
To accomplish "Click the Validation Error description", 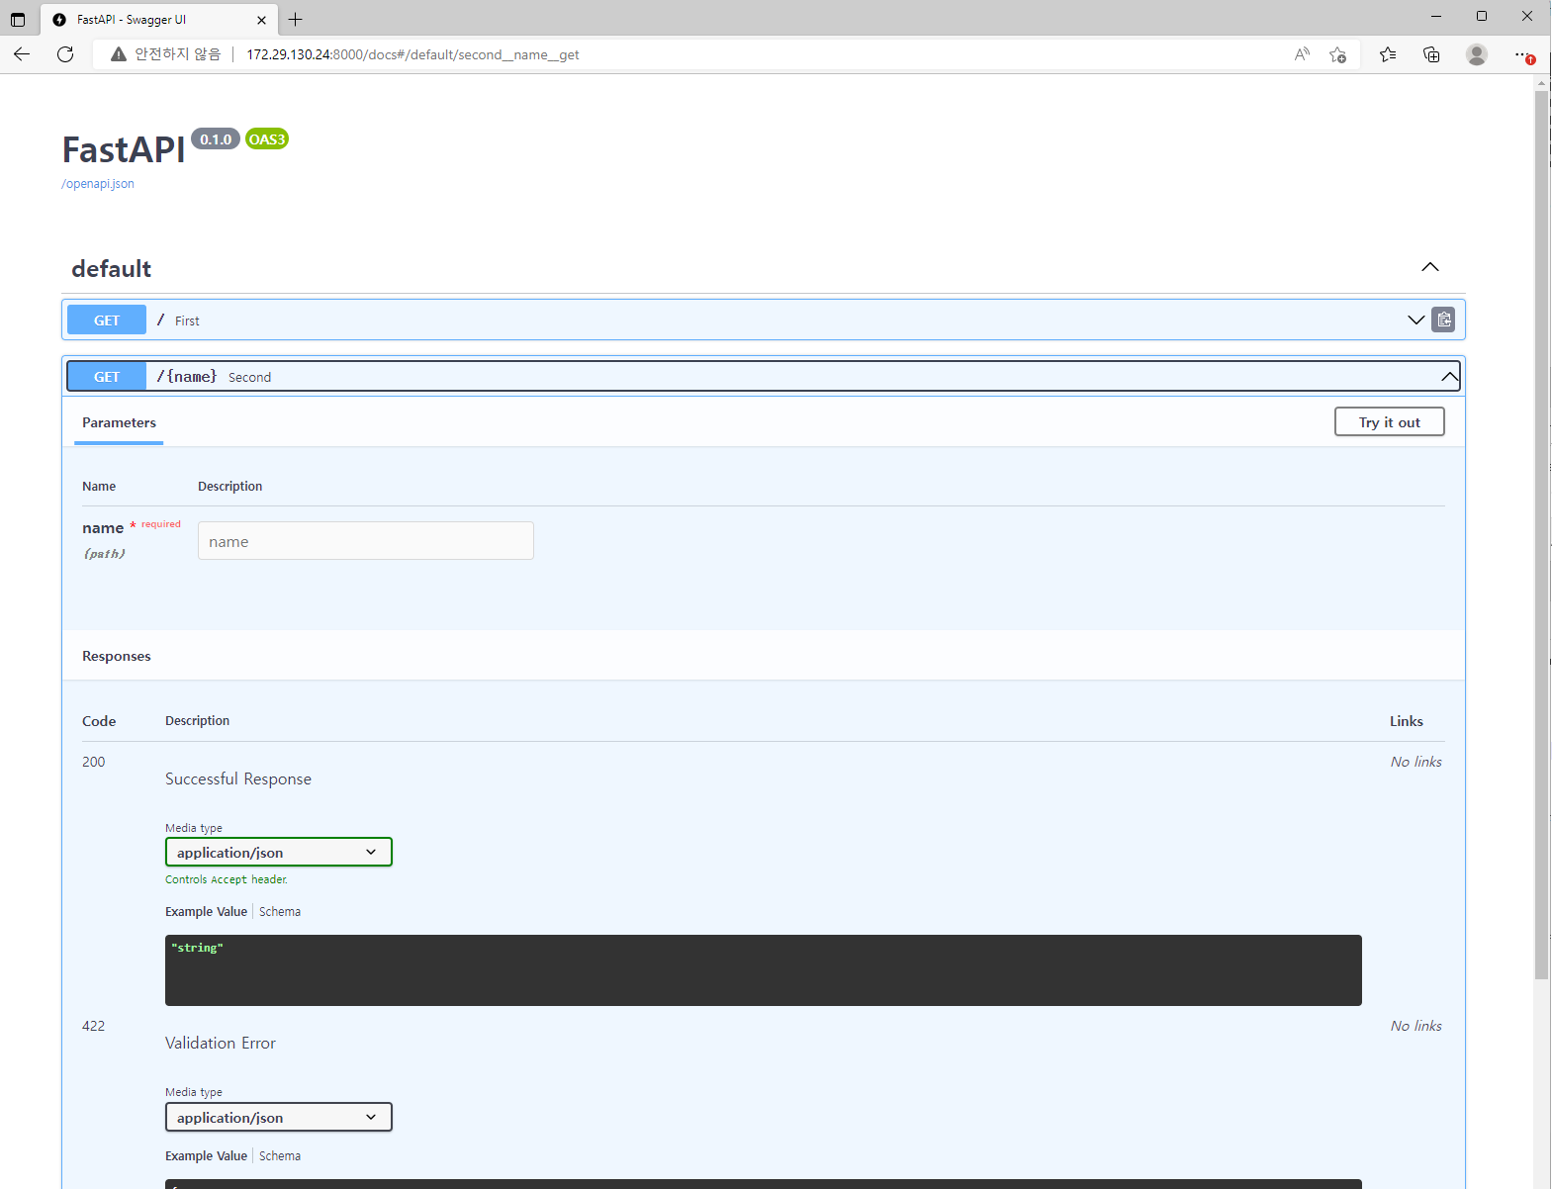I will point(221,1044).
